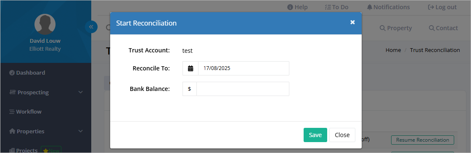Close the Start Reconciliation dialog with X
Screen dimensions: 471x153
[353, 22]
